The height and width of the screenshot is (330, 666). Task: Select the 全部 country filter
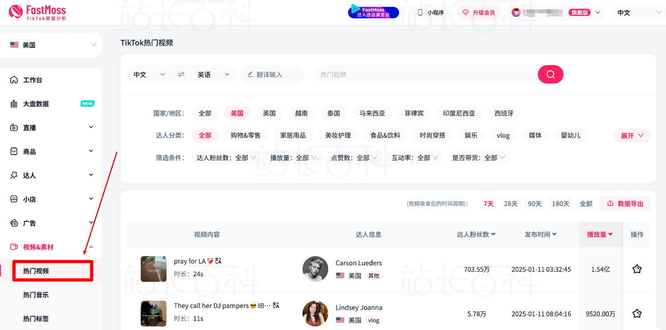205,113
